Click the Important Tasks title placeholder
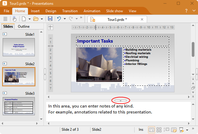Screen dimensions: 198x134 click(123, 41)
